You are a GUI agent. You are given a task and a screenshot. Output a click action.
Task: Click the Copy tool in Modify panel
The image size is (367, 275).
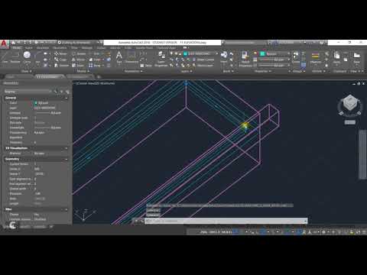point(60,60)
